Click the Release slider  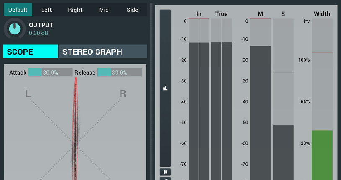[x=119, y=73]
